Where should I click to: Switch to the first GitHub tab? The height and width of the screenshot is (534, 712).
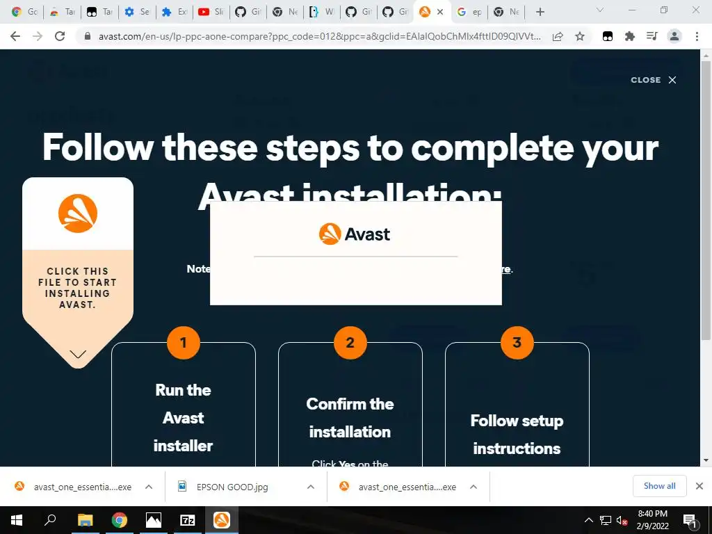pos(248,13)
